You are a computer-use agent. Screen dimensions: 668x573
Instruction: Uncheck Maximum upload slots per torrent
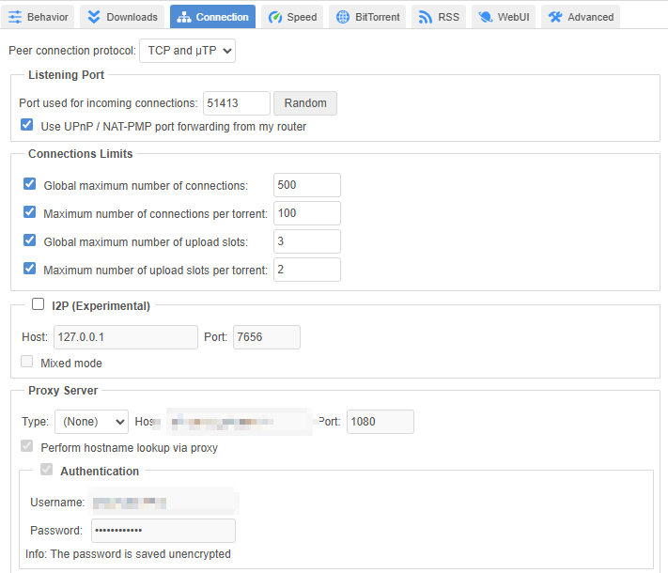click(x=30, y=270)
